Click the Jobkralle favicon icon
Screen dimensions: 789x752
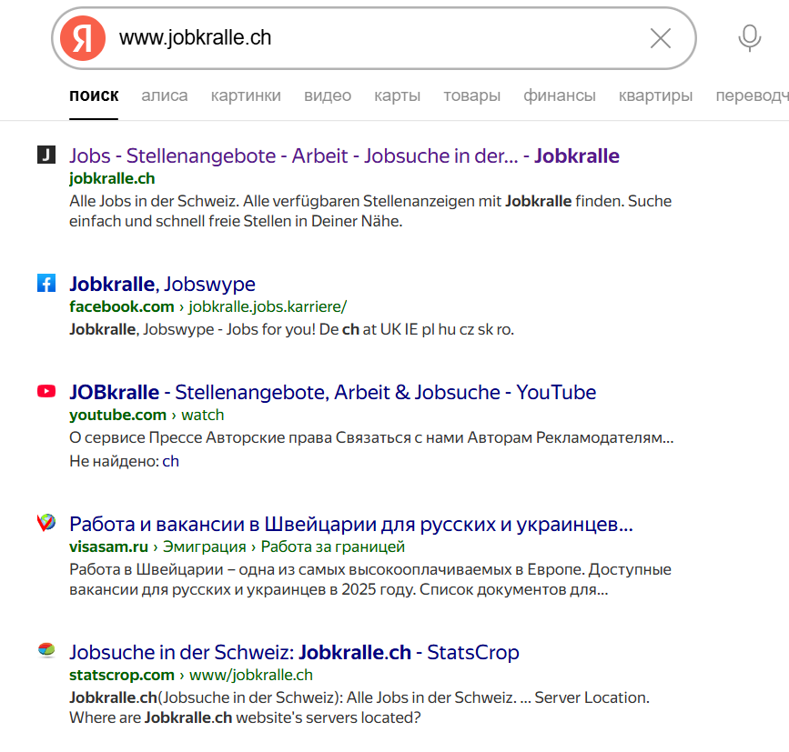tap(46, 155)
